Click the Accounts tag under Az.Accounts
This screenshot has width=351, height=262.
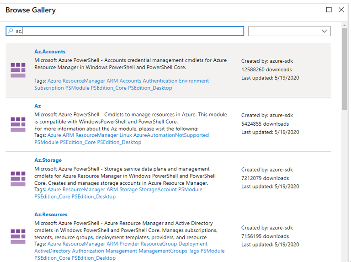click(130, 80)
